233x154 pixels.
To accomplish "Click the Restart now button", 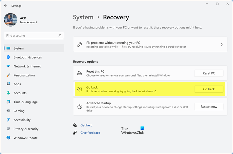I will pyautogui.click(x=209, y=107).
